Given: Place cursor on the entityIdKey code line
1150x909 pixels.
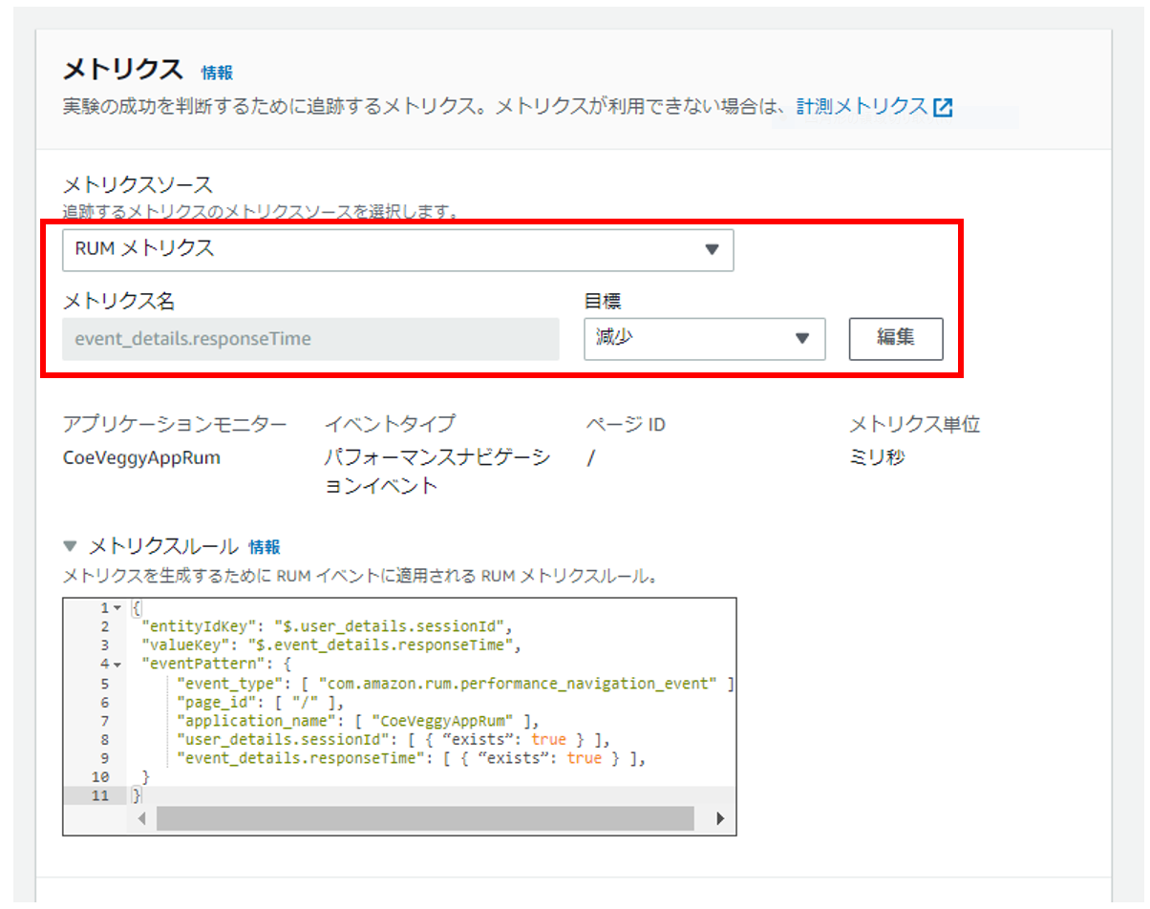Looking at the screenshot, I should coord(327,626).
